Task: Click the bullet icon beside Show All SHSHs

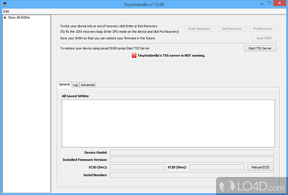Action: (5, 18)
